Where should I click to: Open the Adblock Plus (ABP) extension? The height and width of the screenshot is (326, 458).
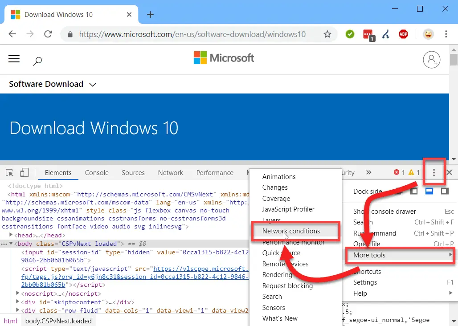tap(403, 34)
